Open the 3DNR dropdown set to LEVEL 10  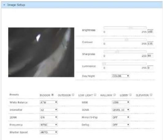[x=121, y=110]
